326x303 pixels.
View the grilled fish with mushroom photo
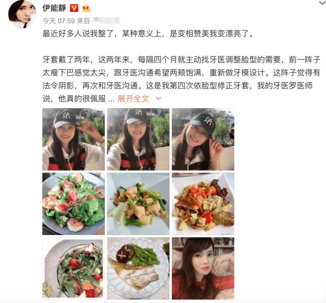tap(138, 268)
